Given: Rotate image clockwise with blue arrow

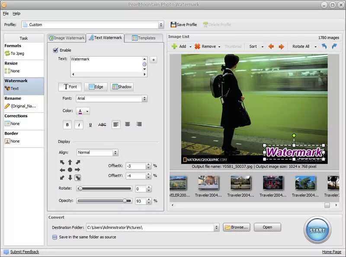Looking at the screenshot, I should [x=334, y=46].
